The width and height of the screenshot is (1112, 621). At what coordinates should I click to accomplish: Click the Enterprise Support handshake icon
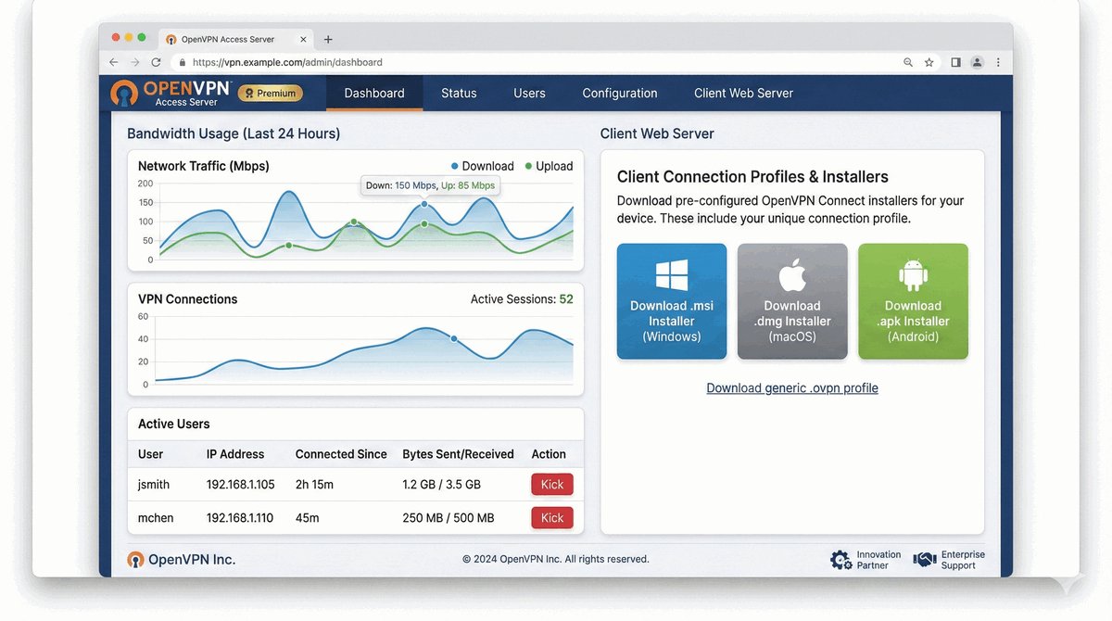coord(924,560)
